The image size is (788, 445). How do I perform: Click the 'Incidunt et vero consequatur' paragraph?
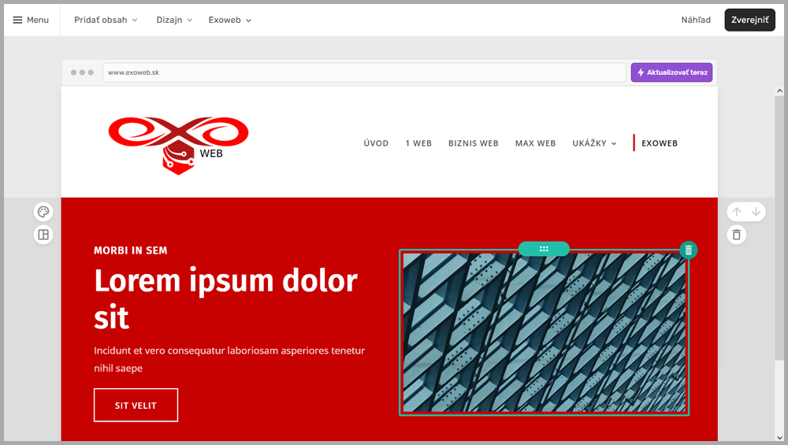pos(229,359)
